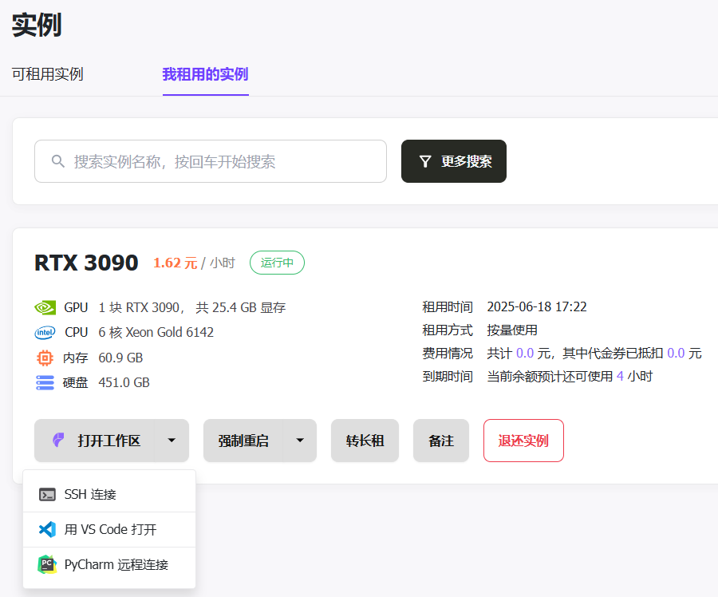Click the Intel icon next to CPU info
Image resolution: width=718 pixels, height=597 pixels.
coord(44,332)
